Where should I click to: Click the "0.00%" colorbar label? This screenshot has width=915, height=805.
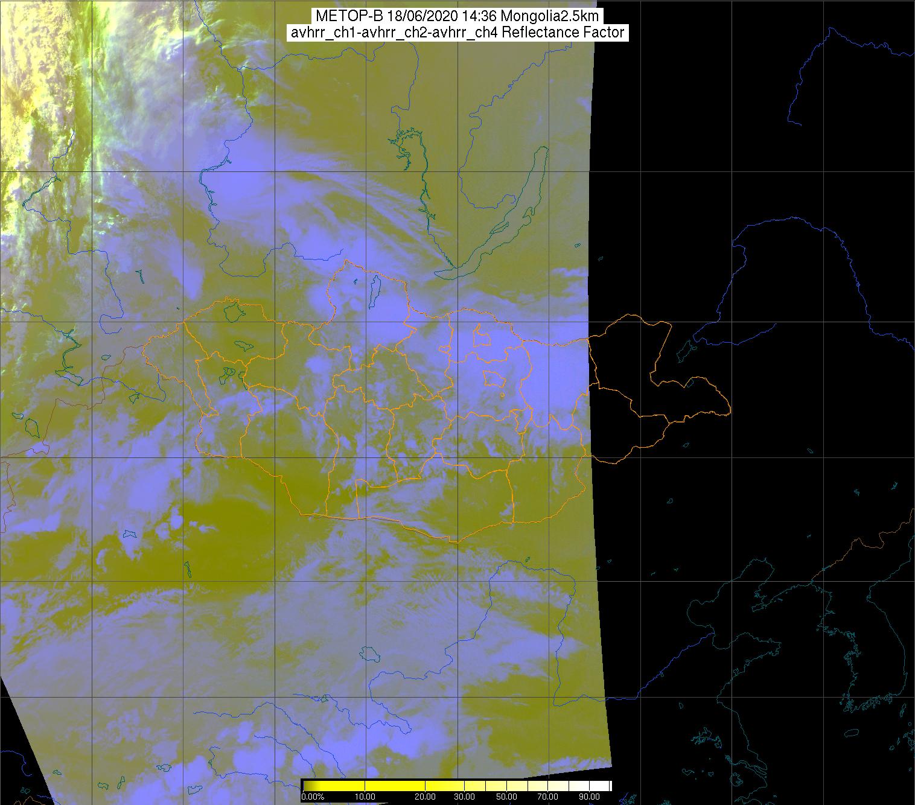pyautogui.click(x=313, y=797)
